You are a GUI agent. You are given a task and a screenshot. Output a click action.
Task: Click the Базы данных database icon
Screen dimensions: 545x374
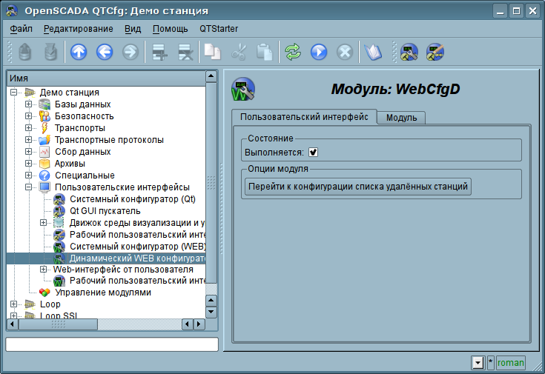coord(44,104)
